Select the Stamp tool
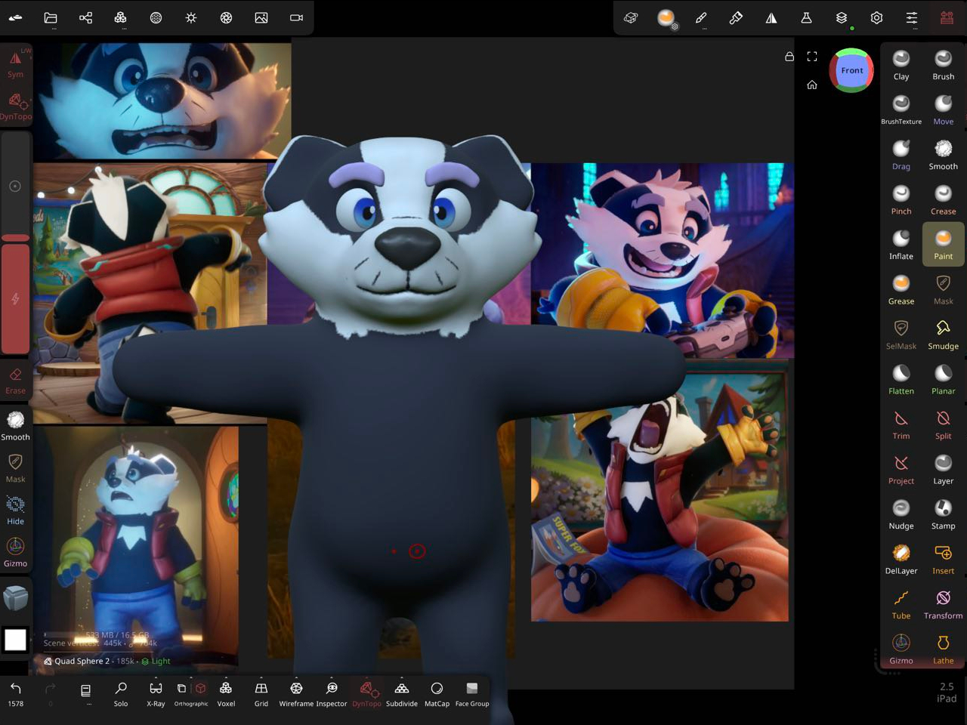 point(943,514)
